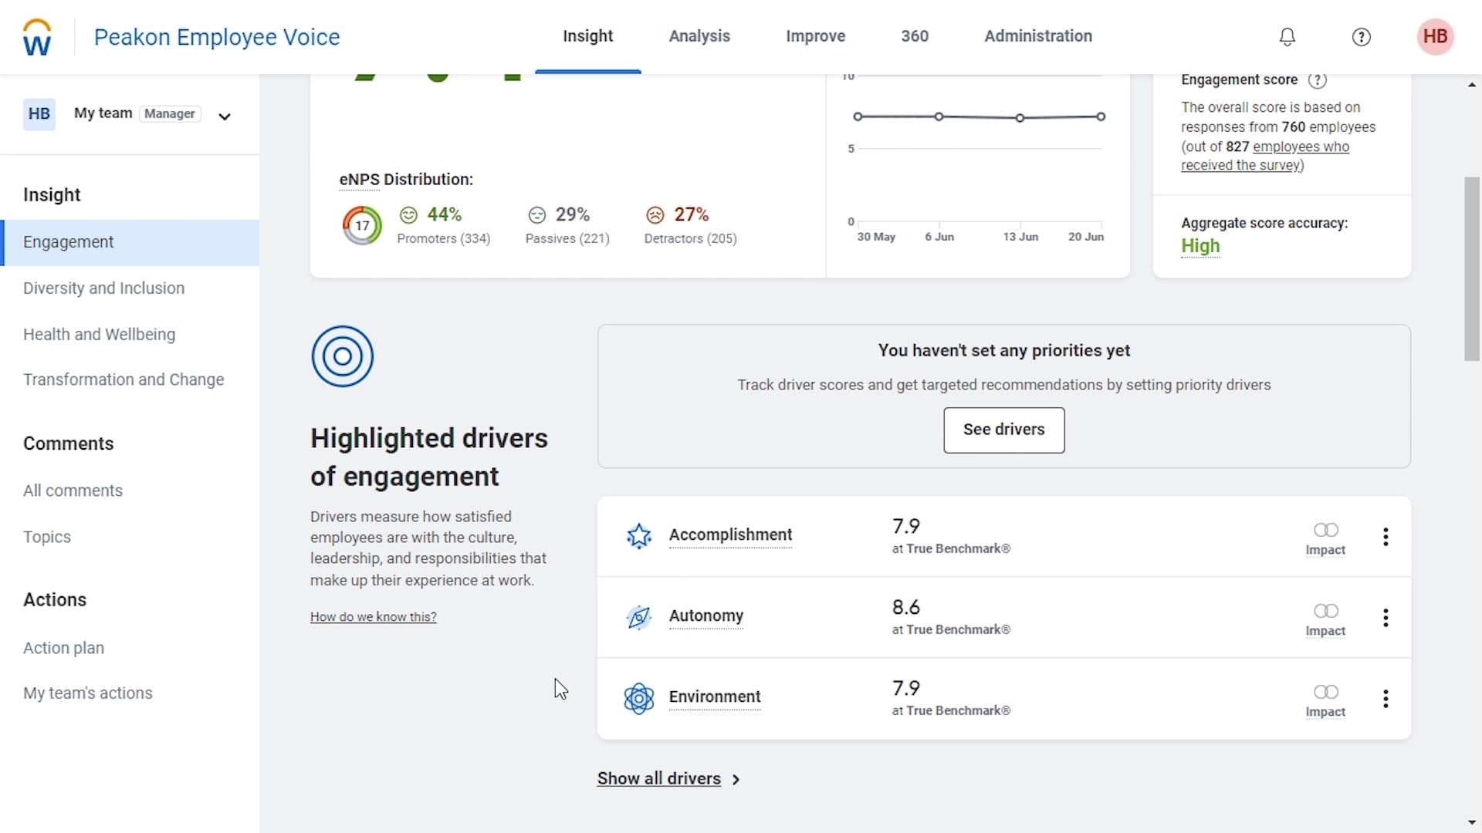
Task: Click the 30 May chart data point
Action: pyautogui.click(x=858, y=116)
